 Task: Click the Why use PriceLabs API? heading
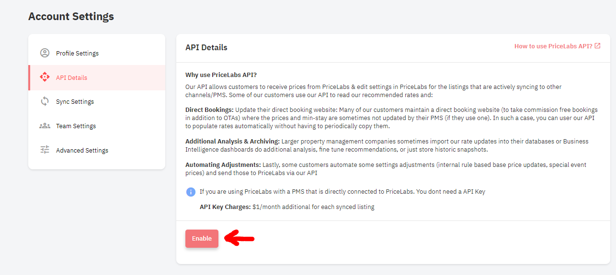(221, 75)
